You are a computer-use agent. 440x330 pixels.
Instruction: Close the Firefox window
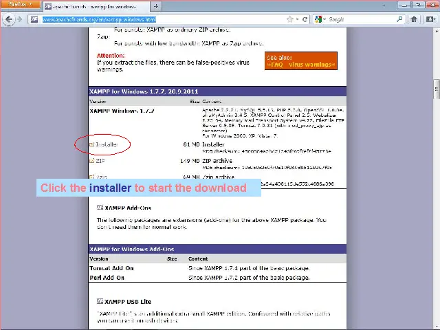[x=432, y=5]
